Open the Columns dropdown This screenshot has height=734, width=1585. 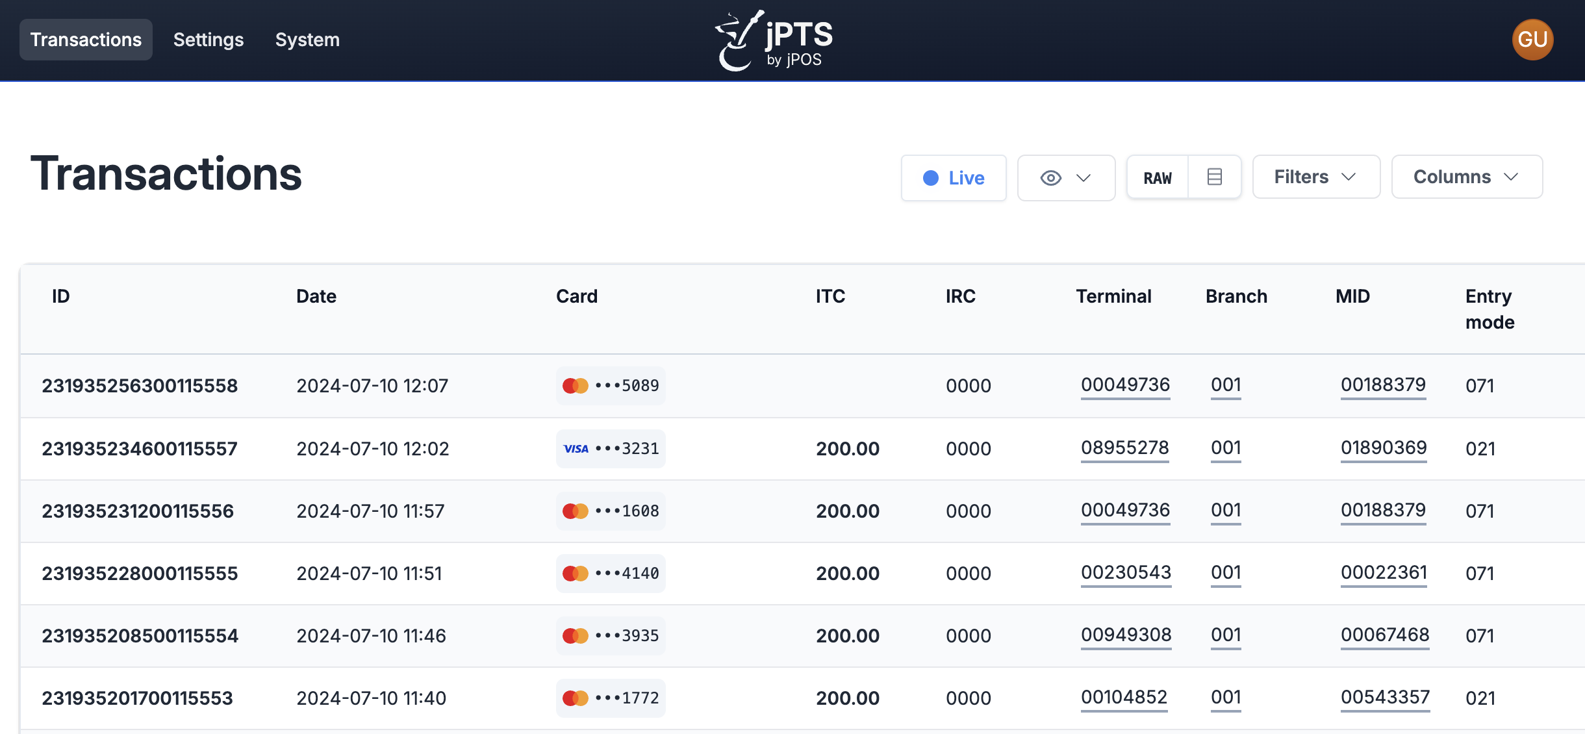1467,177
